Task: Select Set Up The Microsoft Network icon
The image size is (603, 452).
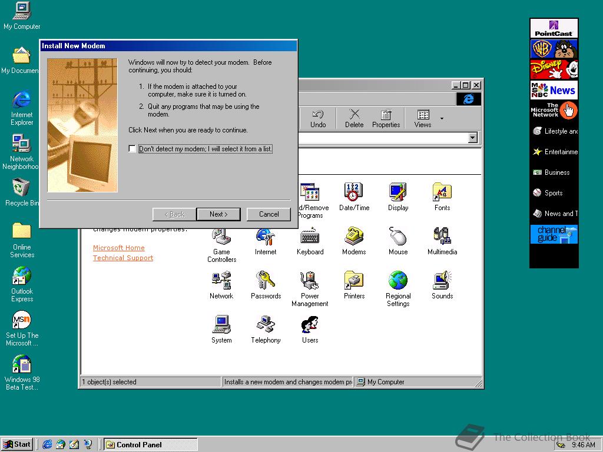Action: [x=22, y=329]
